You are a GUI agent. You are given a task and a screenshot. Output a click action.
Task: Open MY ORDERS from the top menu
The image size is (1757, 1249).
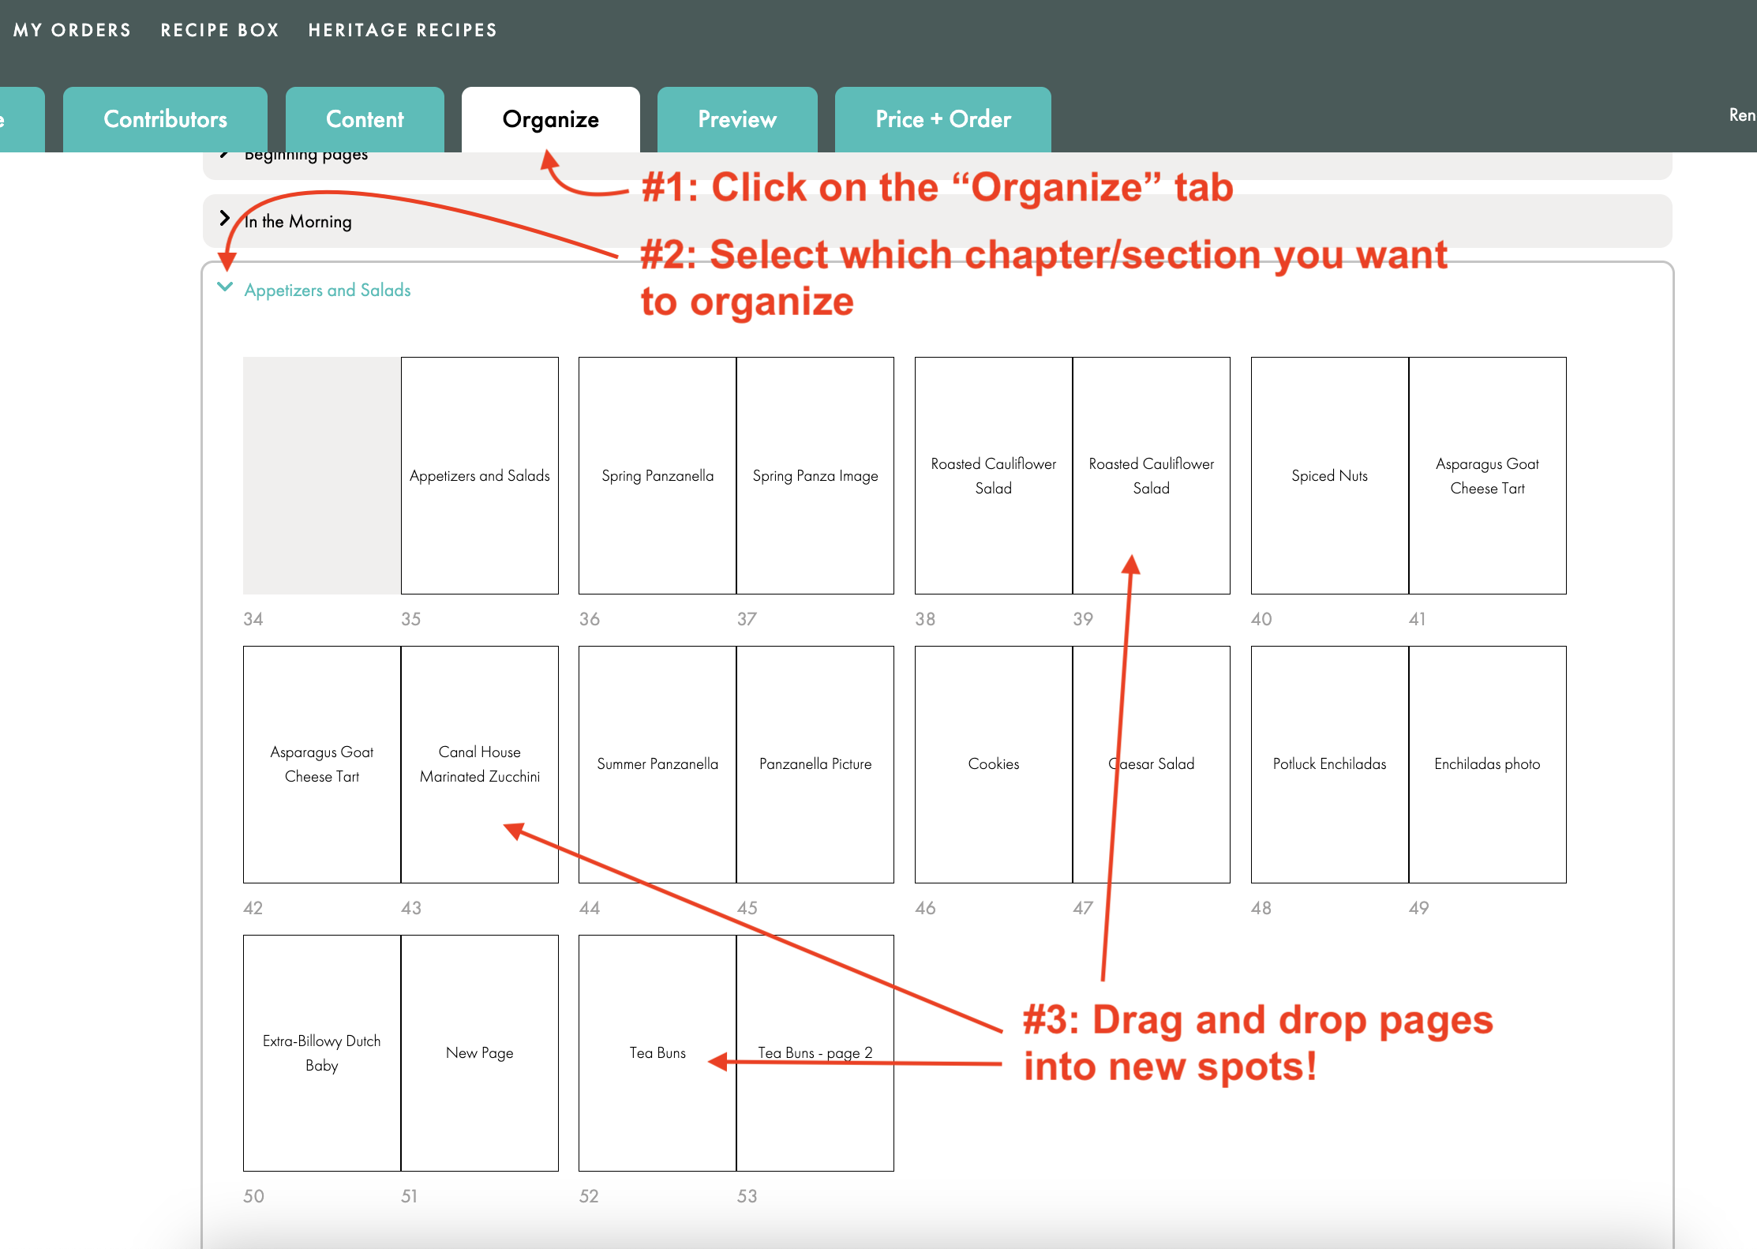tap(72, 30)
